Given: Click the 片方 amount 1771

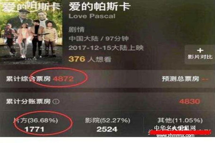Looking at the screenshot, I should click(34, 129).
